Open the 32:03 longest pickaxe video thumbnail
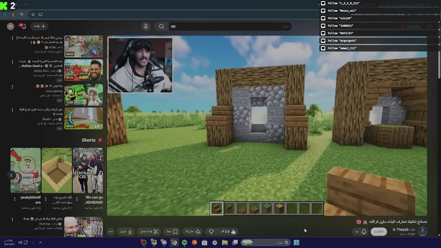This screenshot has height=248, width=441. coord(84,118)
